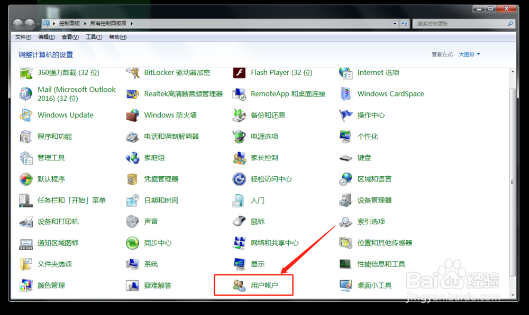
Task: Open 声音 speaker icon
Action: pyautogui.click(x=133, y=222)
